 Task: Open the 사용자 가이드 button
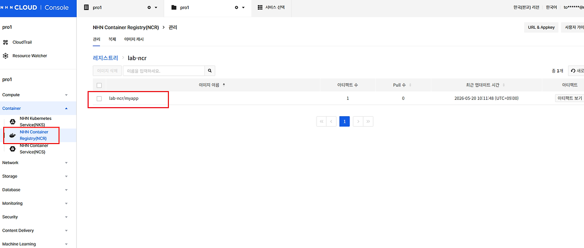pyautogui.click(x=573, y=27)
